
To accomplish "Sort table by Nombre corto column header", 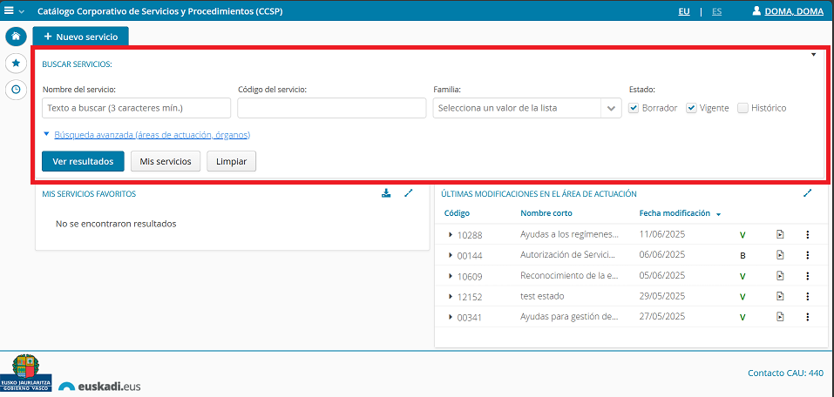I will pyautogui.click(x=546, y=213).
